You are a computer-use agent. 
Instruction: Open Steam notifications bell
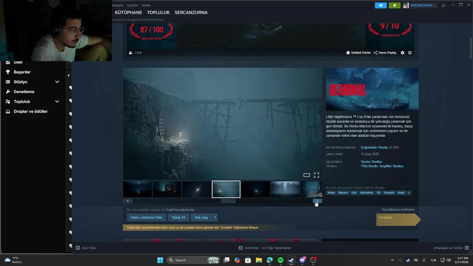click(x=394, y=5)
